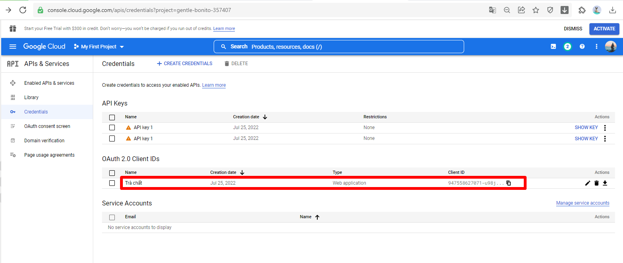Open the My First Project selector dropdown
The width and height of the screenshot is (623, 263).
[x=99, y=47]
